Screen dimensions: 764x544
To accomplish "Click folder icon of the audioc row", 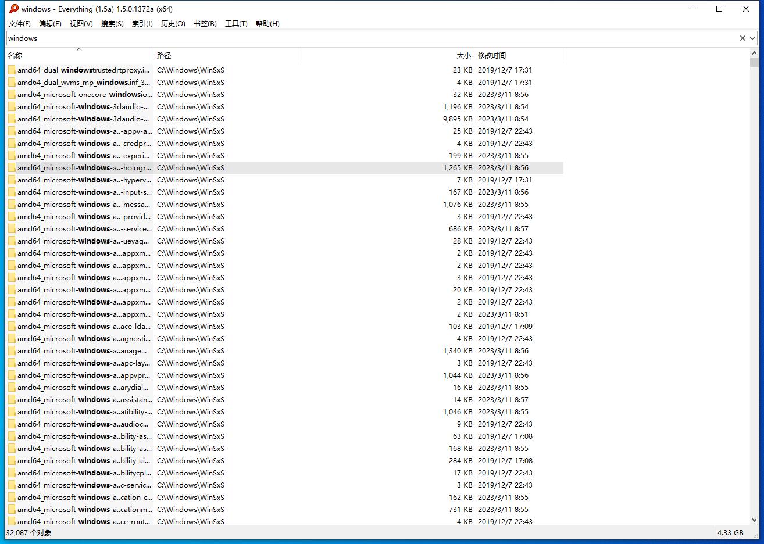I will (x=12, y=424).
